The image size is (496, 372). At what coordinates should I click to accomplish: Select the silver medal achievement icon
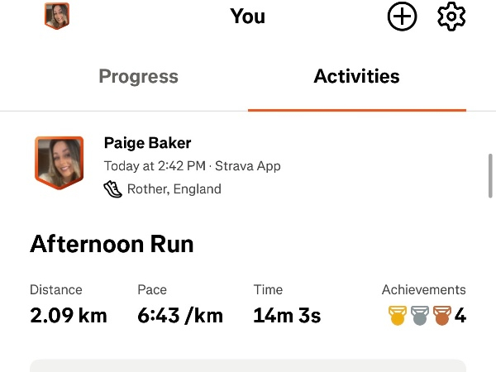[x=420, y=315]
